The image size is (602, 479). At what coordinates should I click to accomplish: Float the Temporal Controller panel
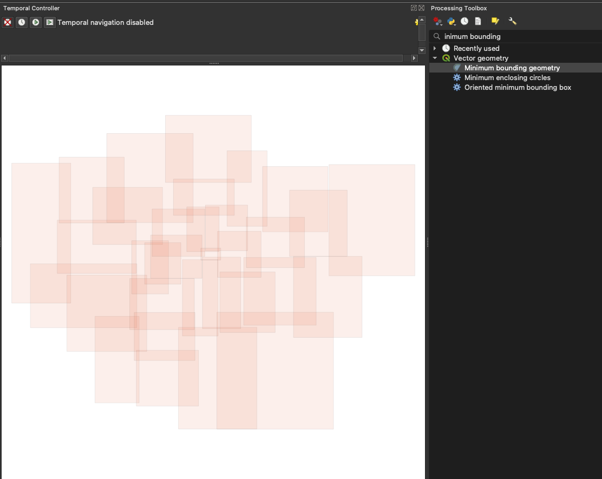click(414, 8)
